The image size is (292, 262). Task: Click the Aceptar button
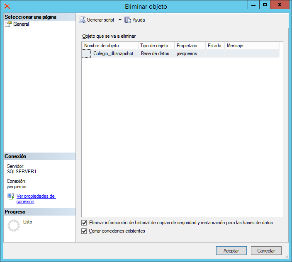pos(231,251)
